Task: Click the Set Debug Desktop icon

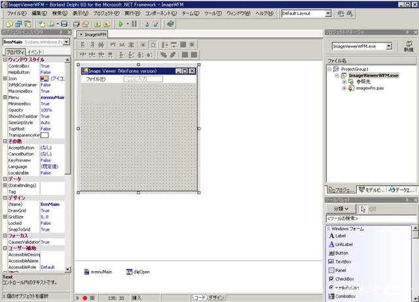Action: point(350,13)
